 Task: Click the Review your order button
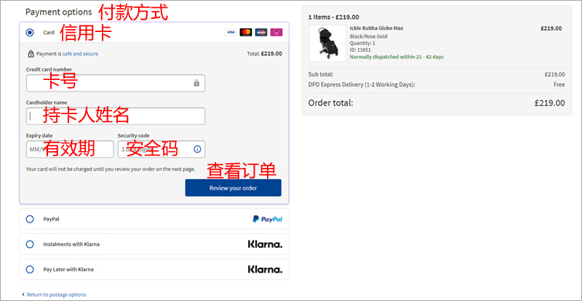coord(233,188)
